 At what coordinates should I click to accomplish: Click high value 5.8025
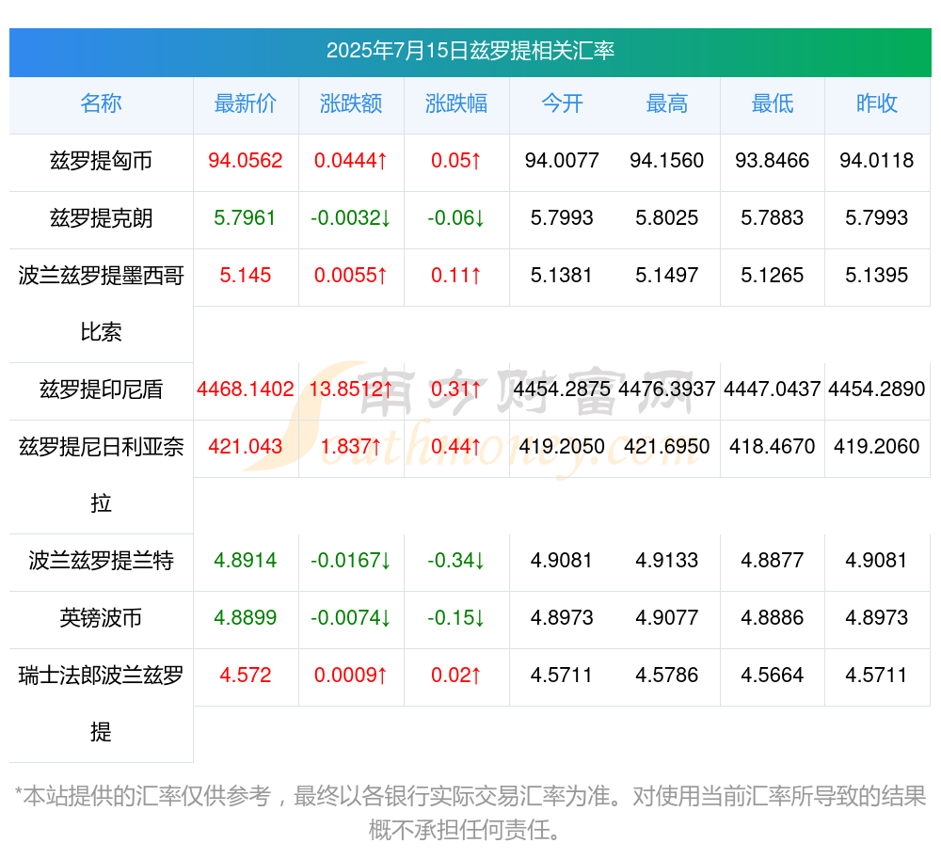tap(667, 217)
